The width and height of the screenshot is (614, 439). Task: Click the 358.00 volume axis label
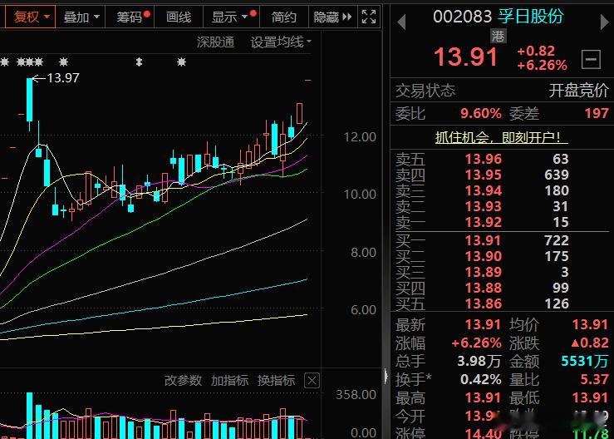coord(356,394)
